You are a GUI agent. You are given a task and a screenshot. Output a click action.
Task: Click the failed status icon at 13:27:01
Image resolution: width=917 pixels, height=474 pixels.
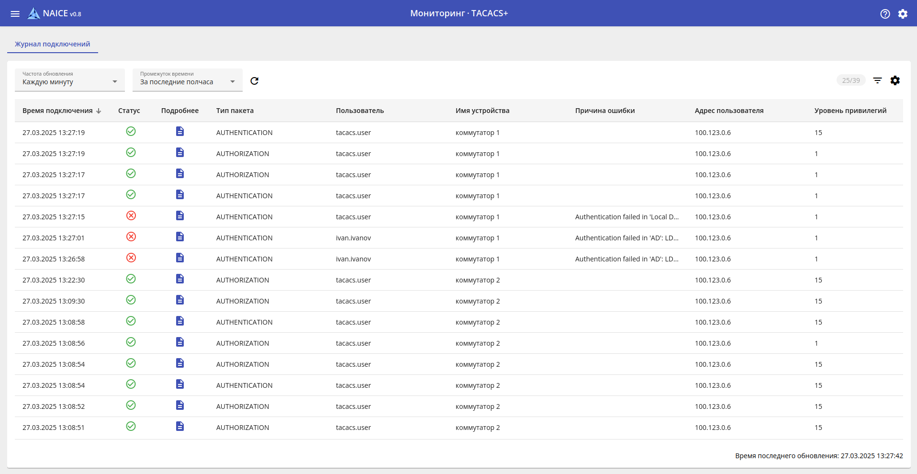coord(131,237)
